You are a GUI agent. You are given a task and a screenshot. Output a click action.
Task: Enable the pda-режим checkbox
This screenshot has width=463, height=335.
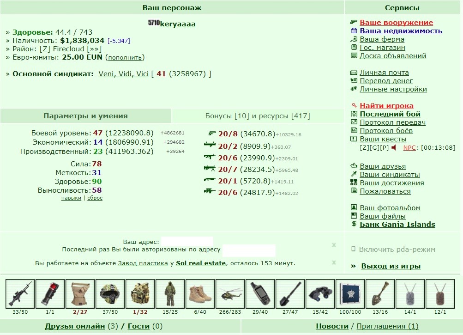354,249
